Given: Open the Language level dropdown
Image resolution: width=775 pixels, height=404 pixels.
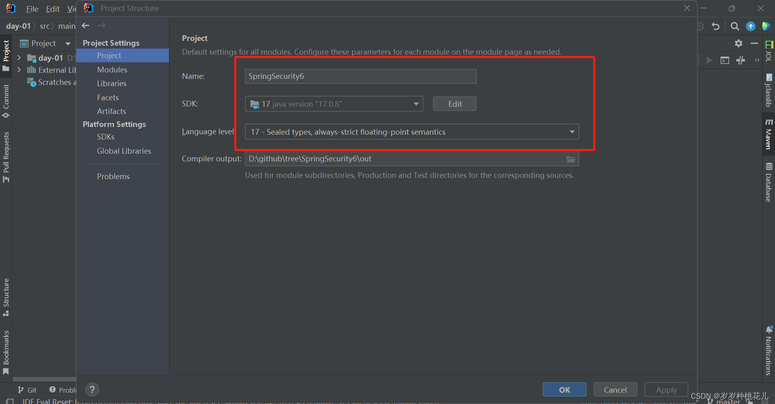Looking at the screenshot, I should coord(572,131).
